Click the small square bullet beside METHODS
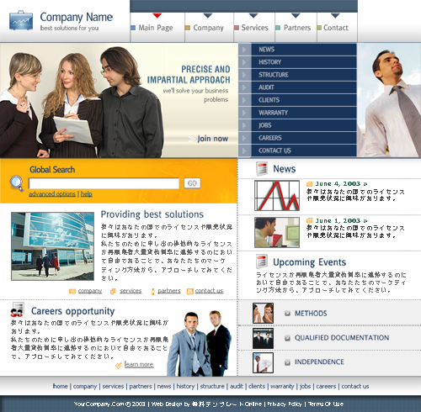The height and width of the screenshot is (412, 421). [287, 314]
